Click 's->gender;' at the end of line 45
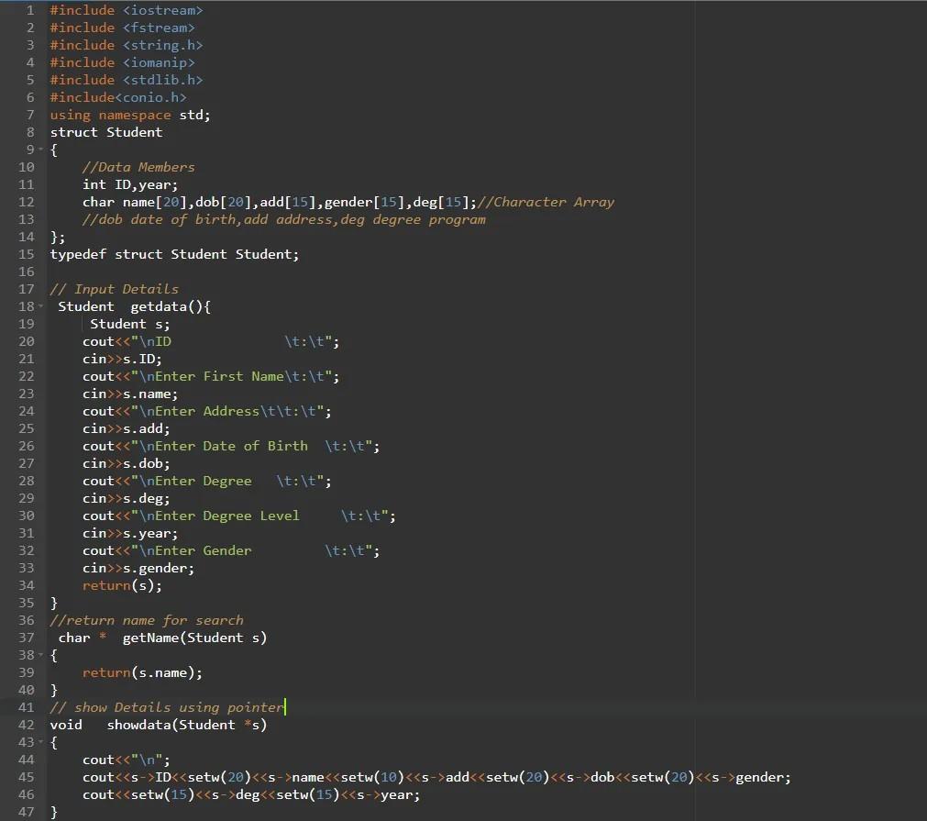This screenshot has height=821, width=927. [x=751, y=777]
